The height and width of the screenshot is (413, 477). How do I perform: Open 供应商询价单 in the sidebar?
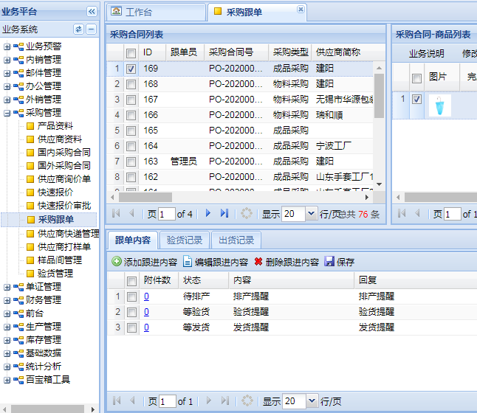(64, 179)
